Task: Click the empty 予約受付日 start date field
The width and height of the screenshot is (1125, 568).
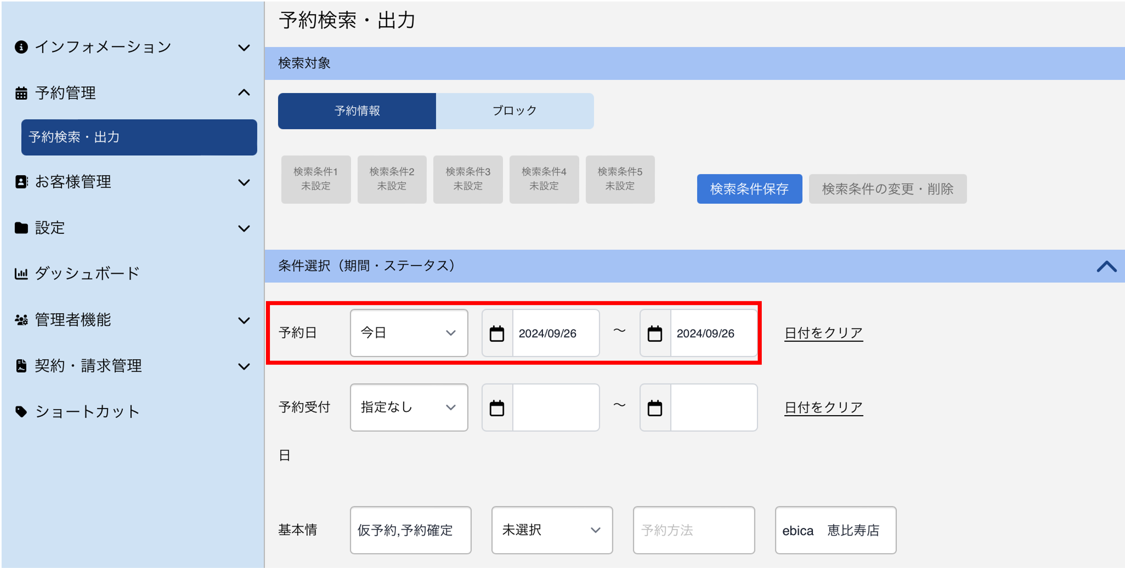Action: [556, 408]
